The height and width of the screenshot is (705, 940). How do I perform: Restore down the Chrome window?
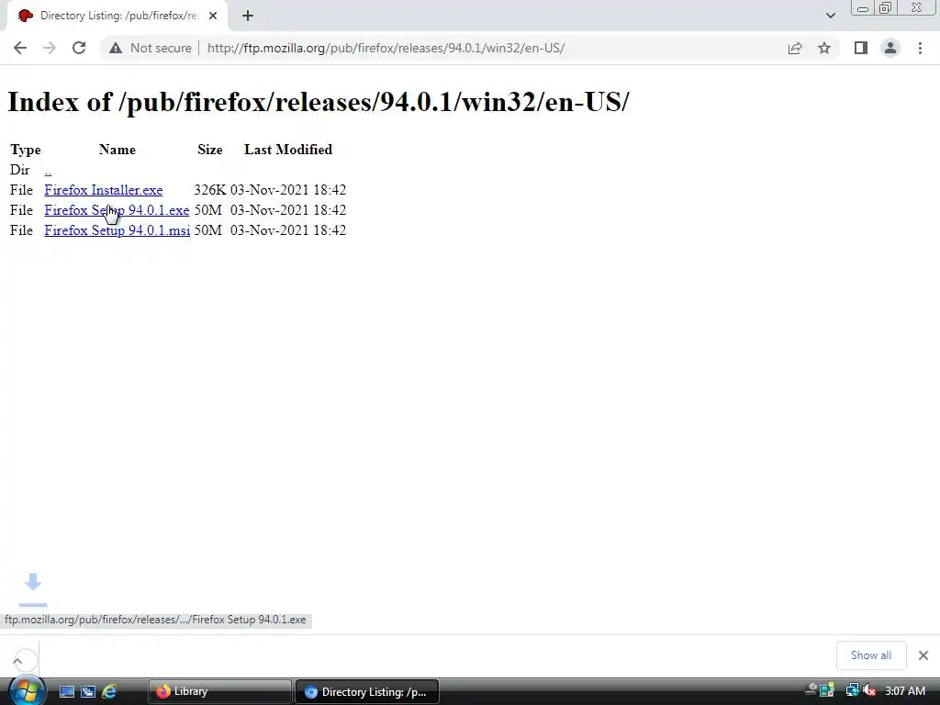(886, 8)
